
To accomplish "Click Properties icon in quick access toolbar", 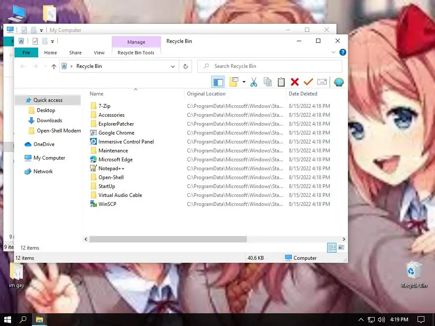I will [x=35, y=41].
